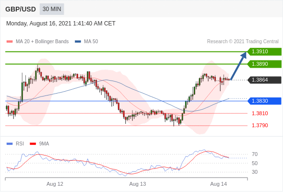Click the RSI 70 level label
Image resolution: width=283 pixels, height=192 pixels.
tap(255, 154)
